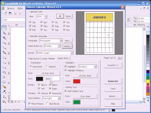The image size is (151, 113).
Task: Open the Editar menu
Action: coord(20,8)
